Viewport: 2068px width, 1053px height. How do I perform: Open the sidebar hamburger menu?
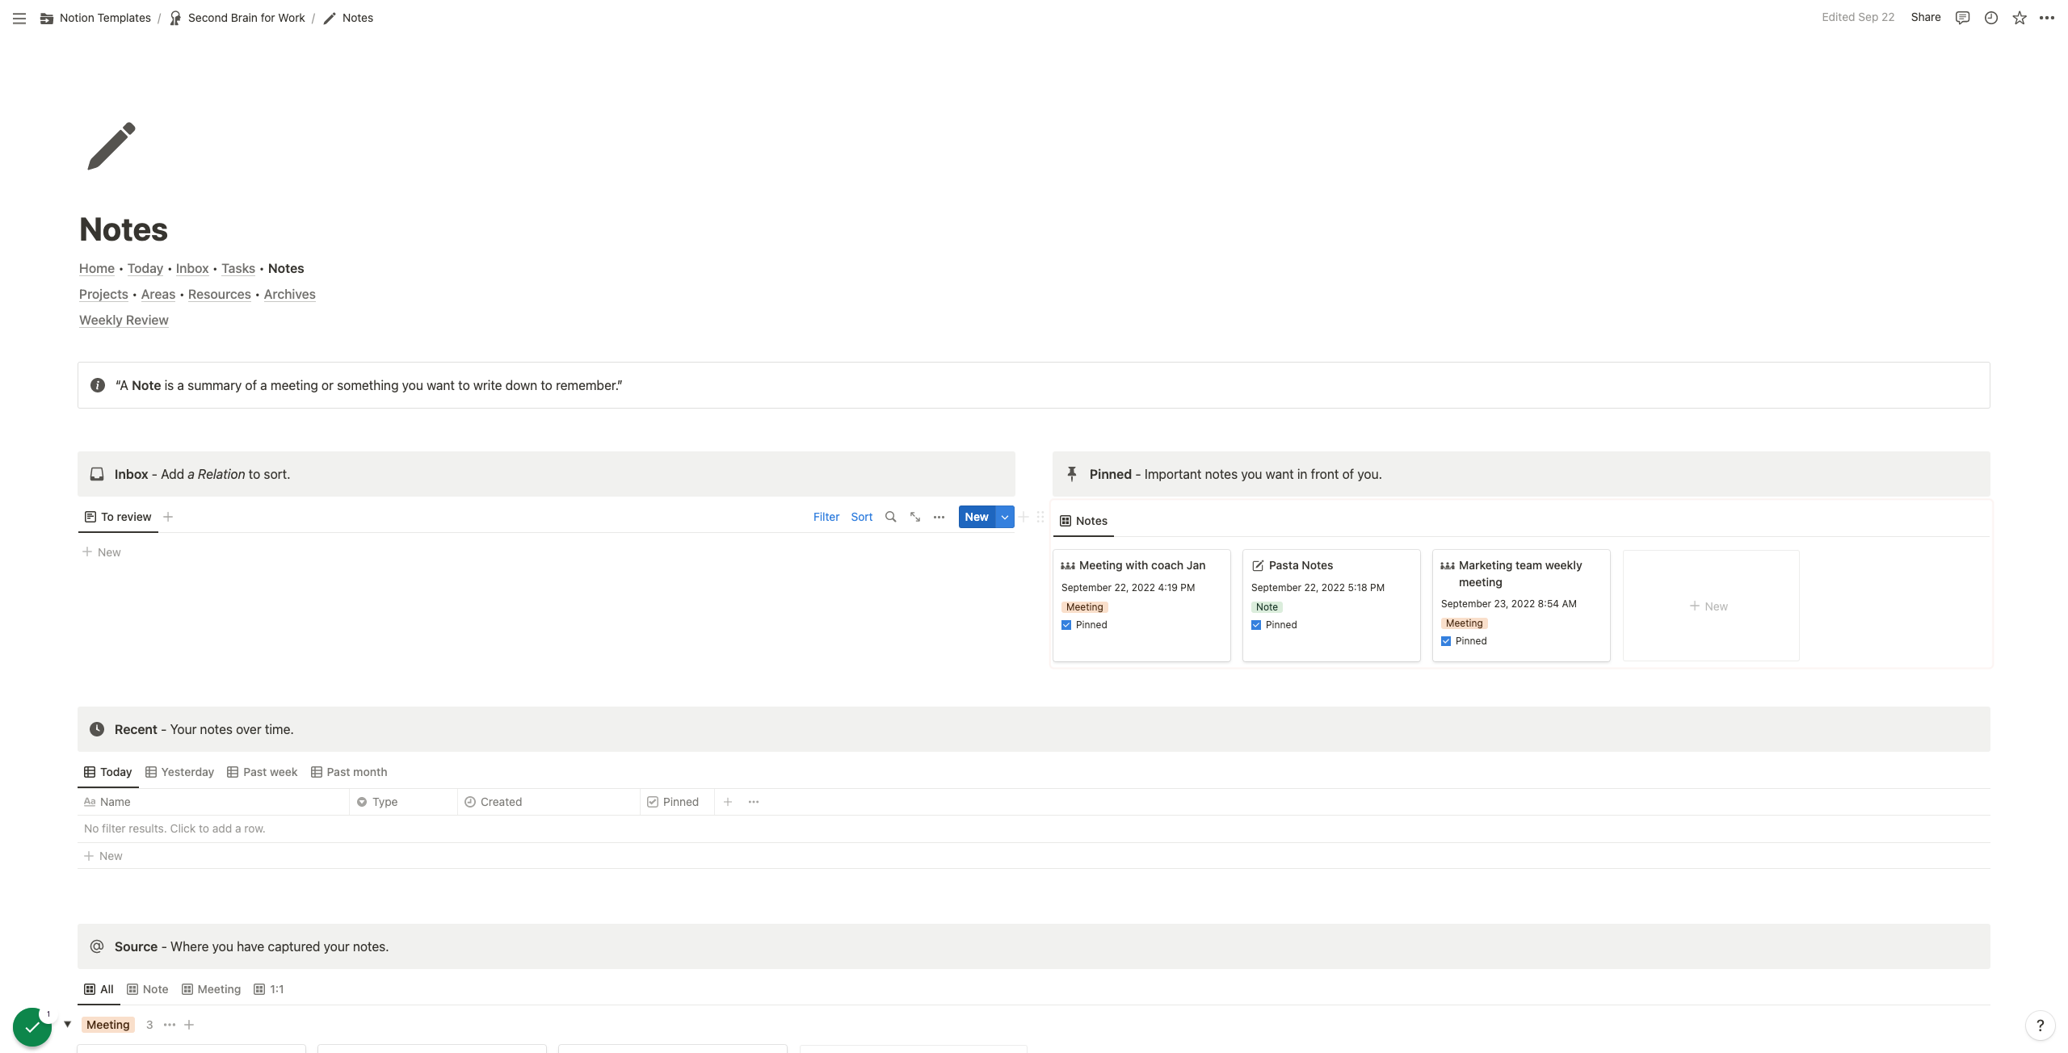(x=19, y=18)
